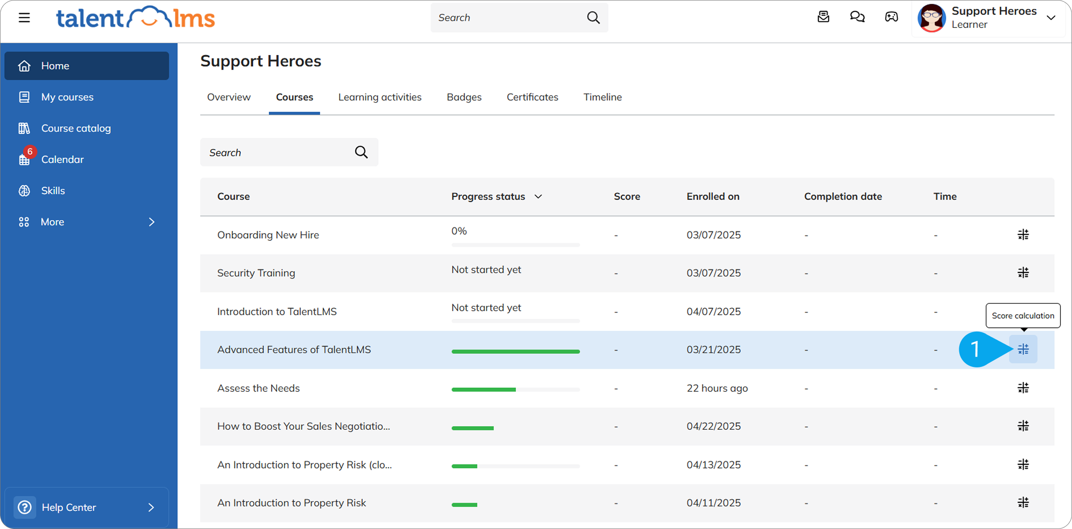Click the Assess the Needs progress bar

click(516, 390)
